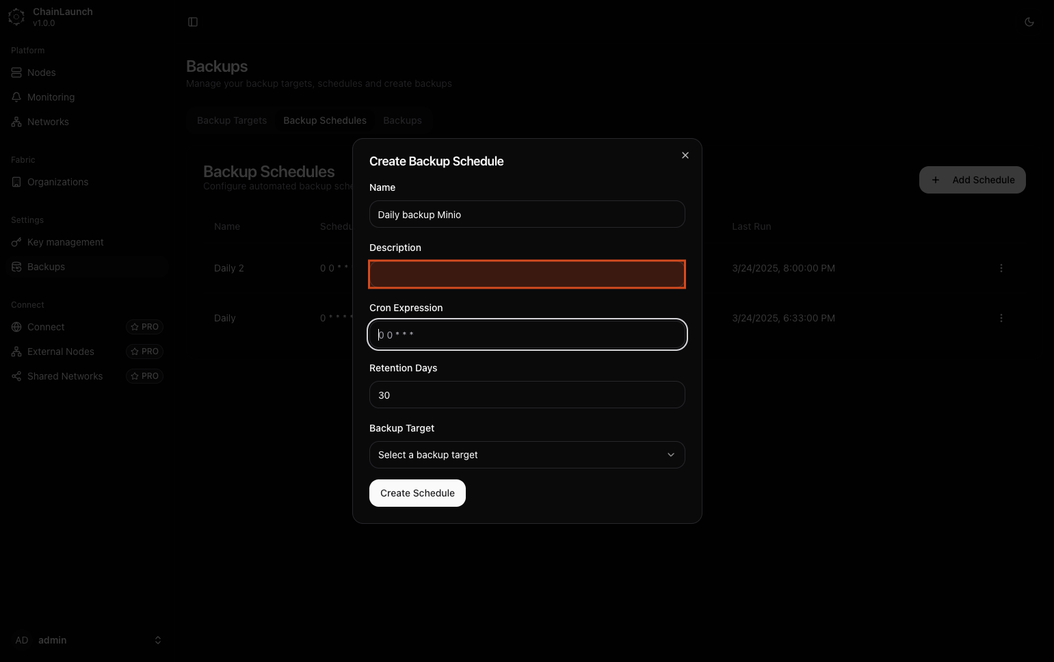Focus the Description input field
The image size is (1054, 662).
tap(527, 274)
